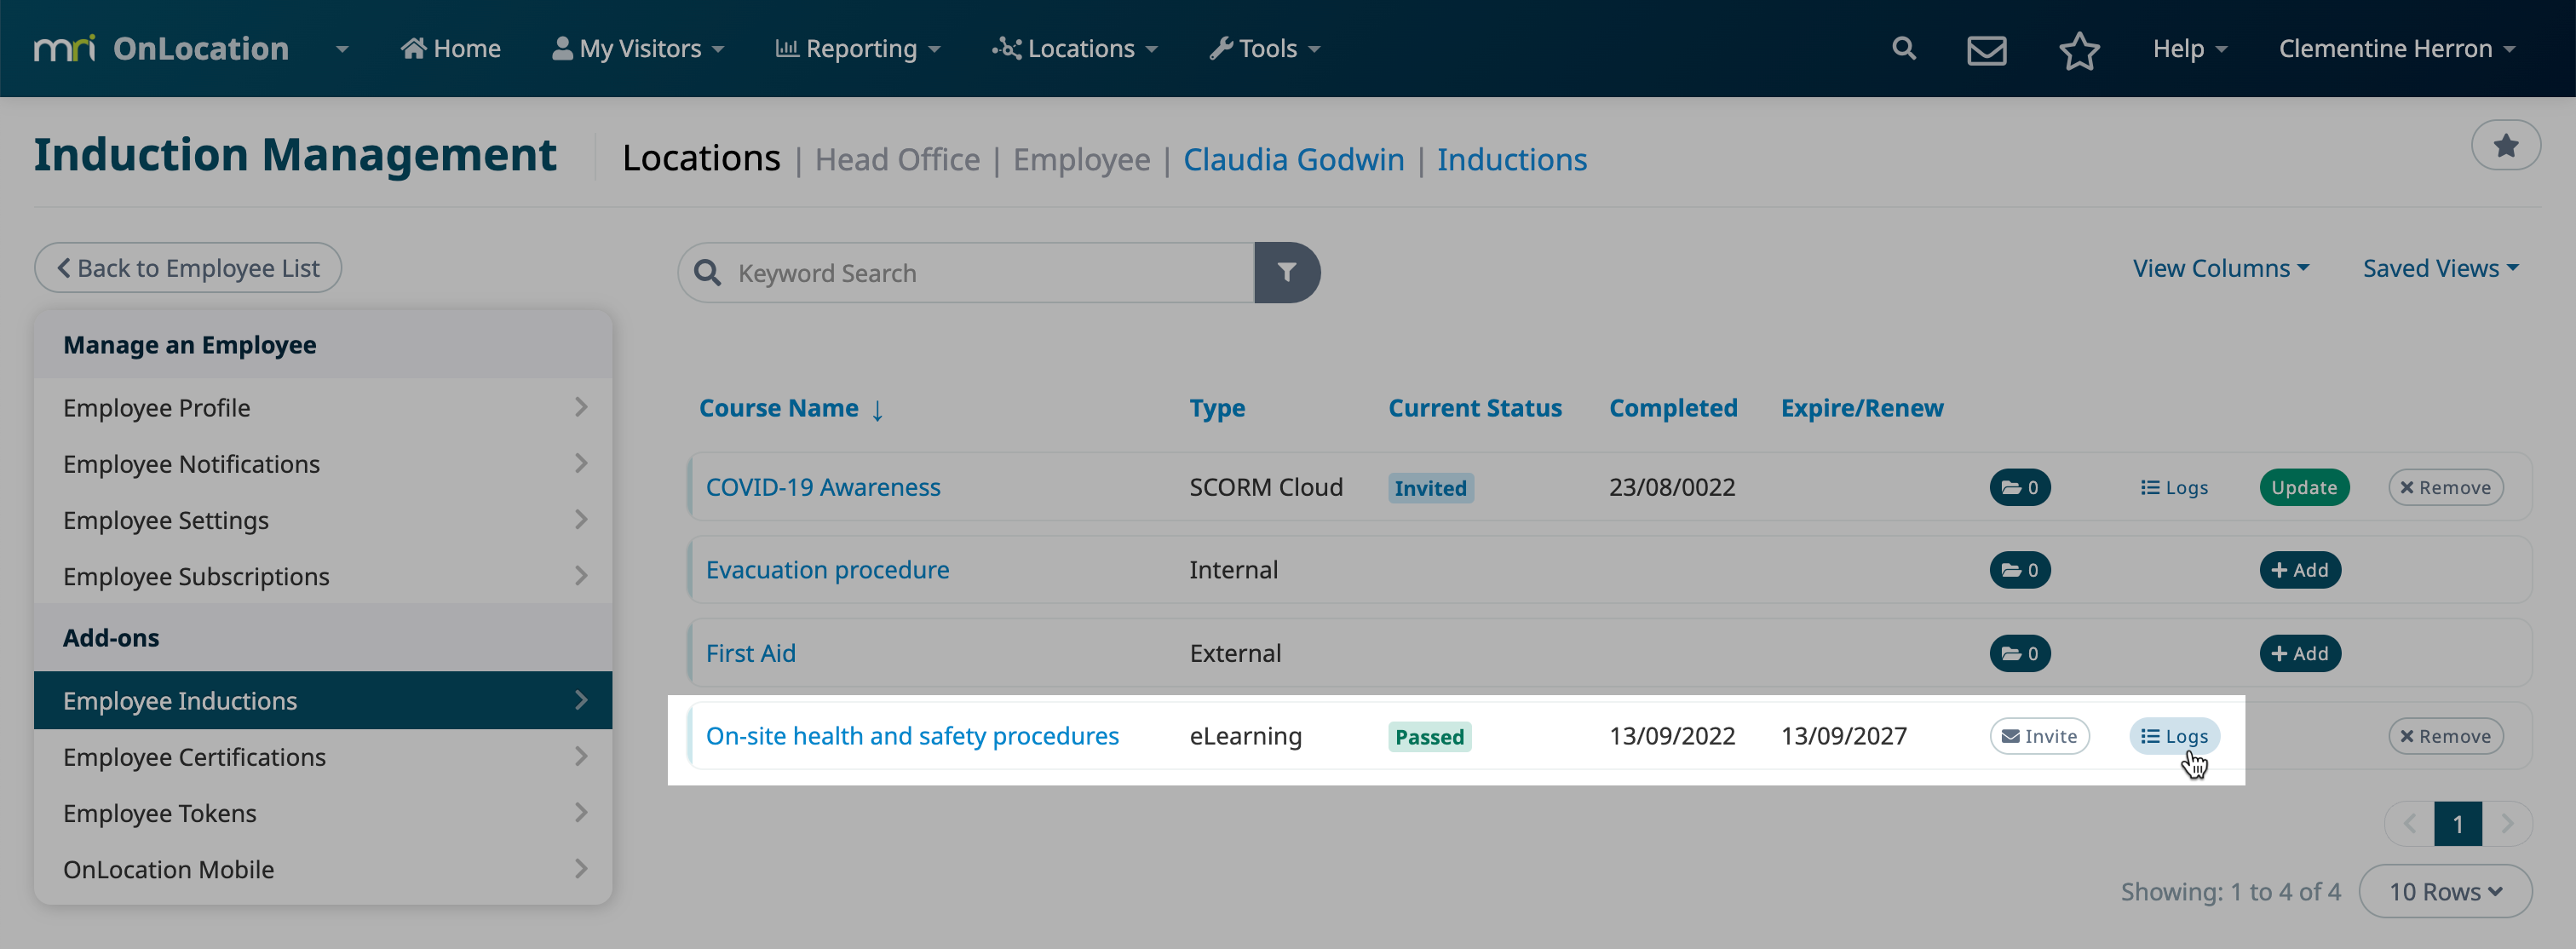Remove the COVID-19 Awareness induction
The width and height of the screenshot is (2576, 949).
2445,487
